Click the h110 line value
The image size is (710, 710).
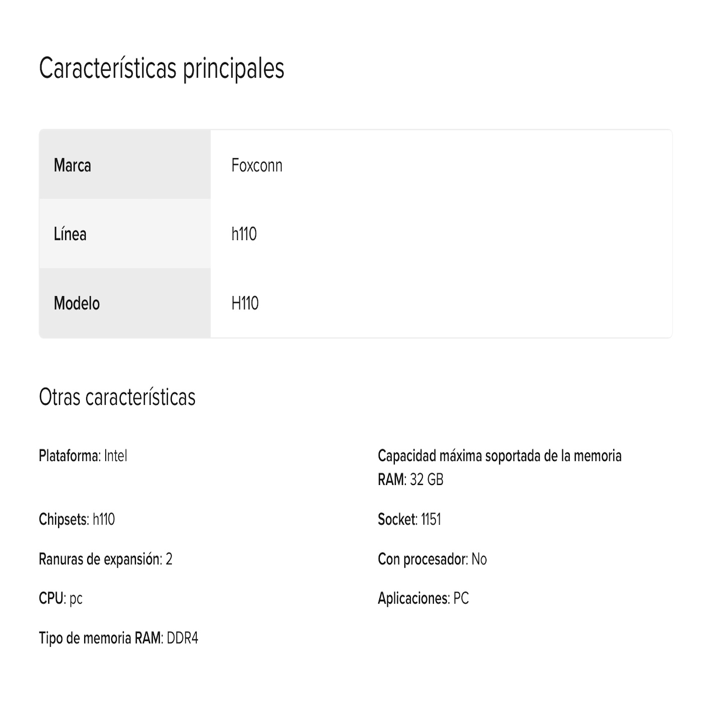(244, 234)
